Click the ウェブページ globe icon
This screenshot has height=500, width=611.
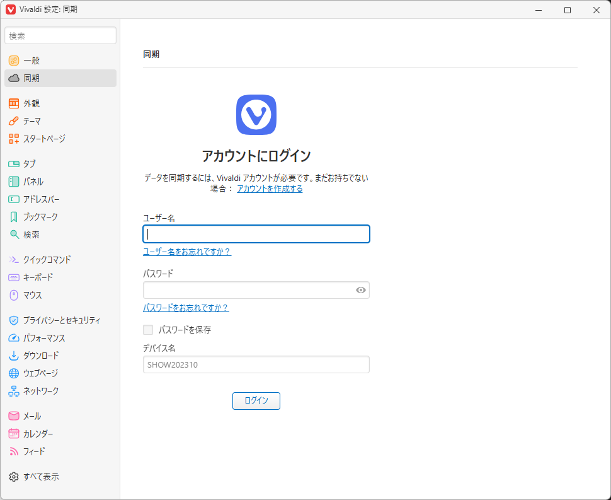point(14,373)
